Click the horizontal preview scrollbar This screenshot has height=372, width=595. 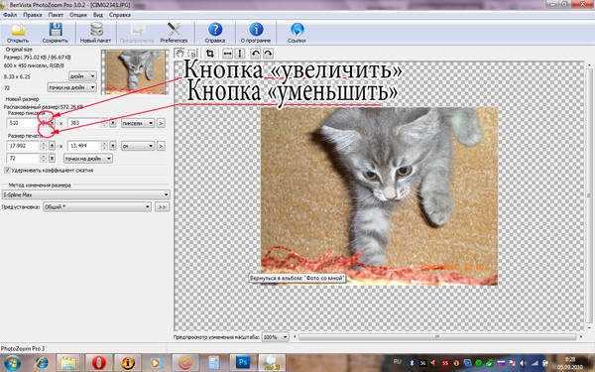(x=437, y=337)
